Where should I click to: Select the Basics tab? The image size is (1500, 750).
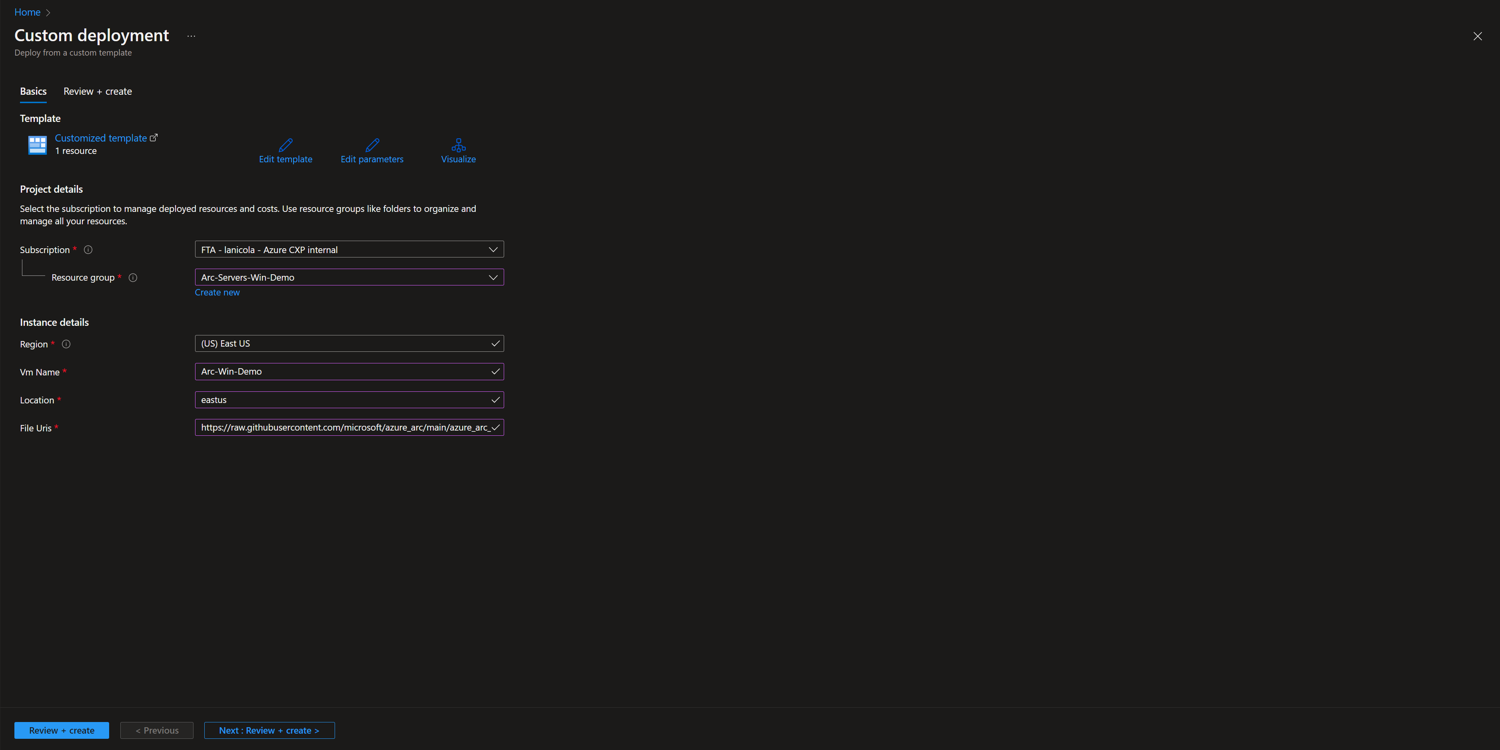pyautogui.click(x=33, y=92)
